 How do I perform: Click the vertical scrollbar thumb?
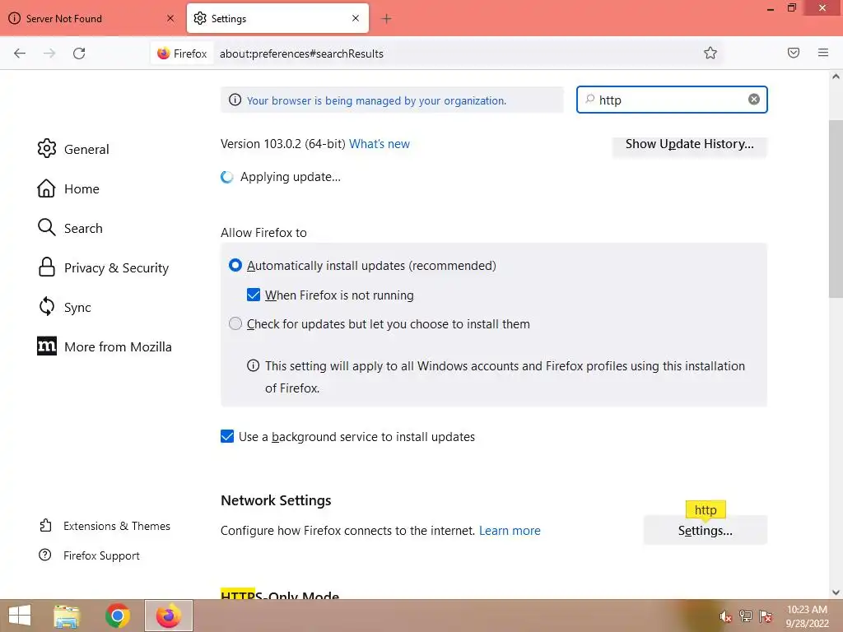(x=836, y=208)
